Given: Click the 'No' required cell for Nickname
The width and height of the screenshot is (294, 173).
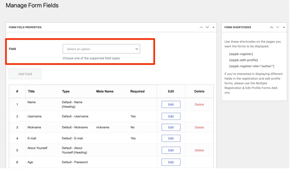Looking at the screenshot, I should [x=133, y=127].
